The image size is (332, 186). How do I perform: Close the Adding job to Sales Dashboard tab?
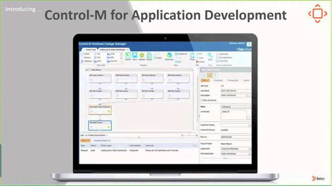tap(128, 50)
